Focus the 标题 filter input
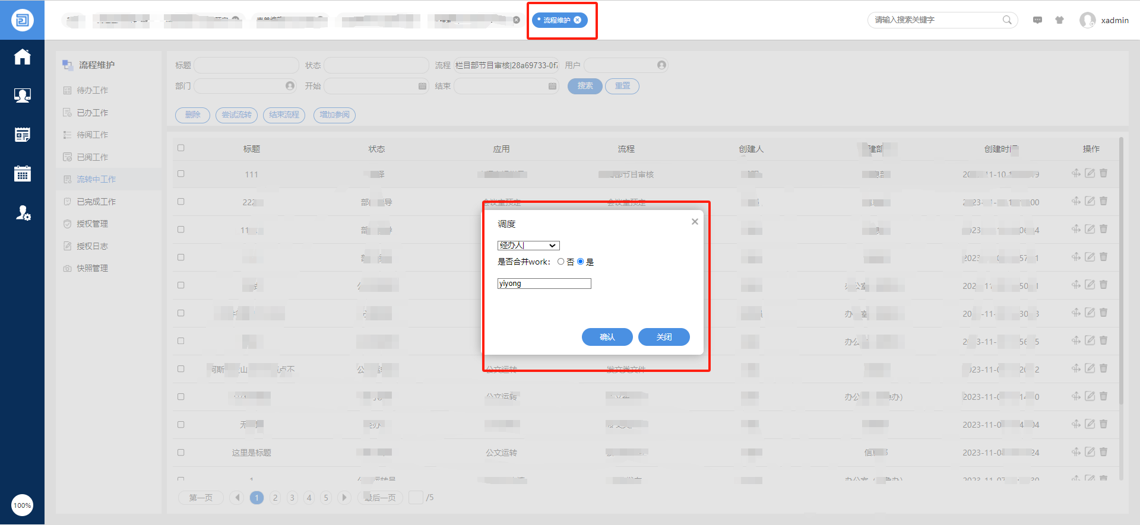Image resolution: width=1140 pixels, height=525 pixels. tap(246, 65)
